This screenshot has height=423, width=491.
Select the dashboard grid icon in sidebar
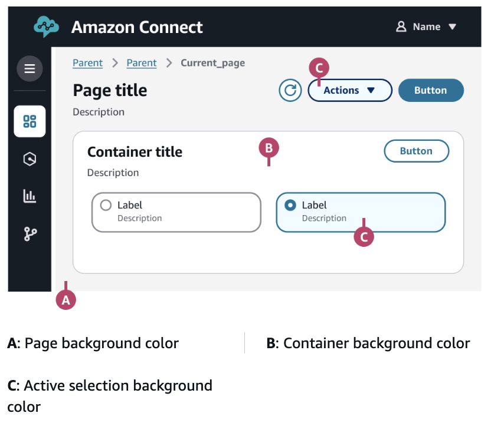click(x=30, y=121)
